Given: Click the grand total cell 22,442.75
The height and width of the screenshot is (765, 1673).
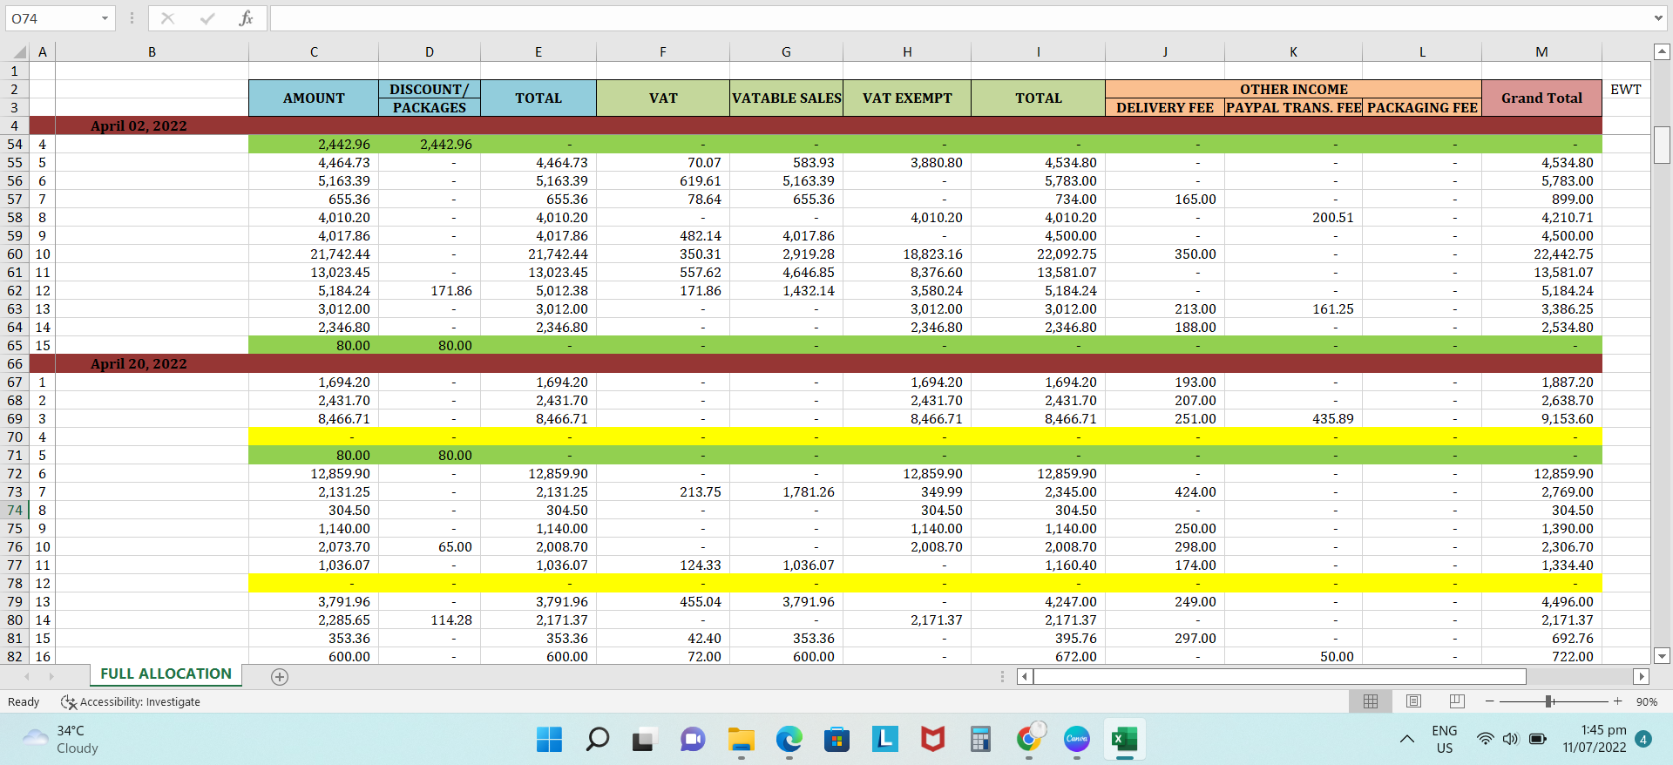Looking at the screenshot, I should (x=1541, y=254).
